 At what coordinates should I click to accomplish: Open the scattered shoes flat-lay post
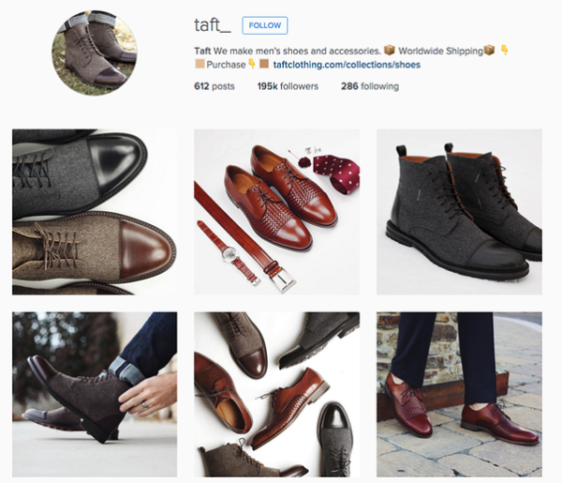pos(276,394)
